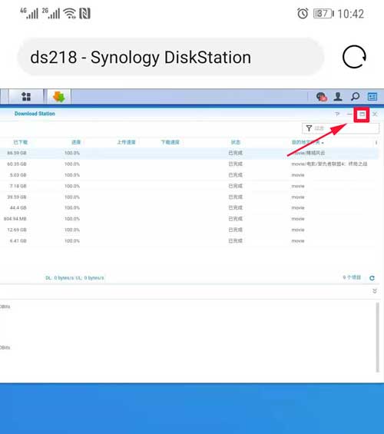Open Download Station help question mark

coord(337,114)
